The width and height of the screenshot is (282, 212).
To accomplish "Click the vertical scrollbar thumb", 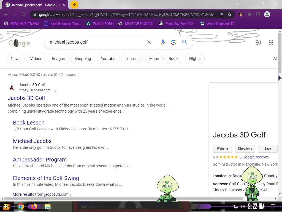I will [x=280, y=53].
